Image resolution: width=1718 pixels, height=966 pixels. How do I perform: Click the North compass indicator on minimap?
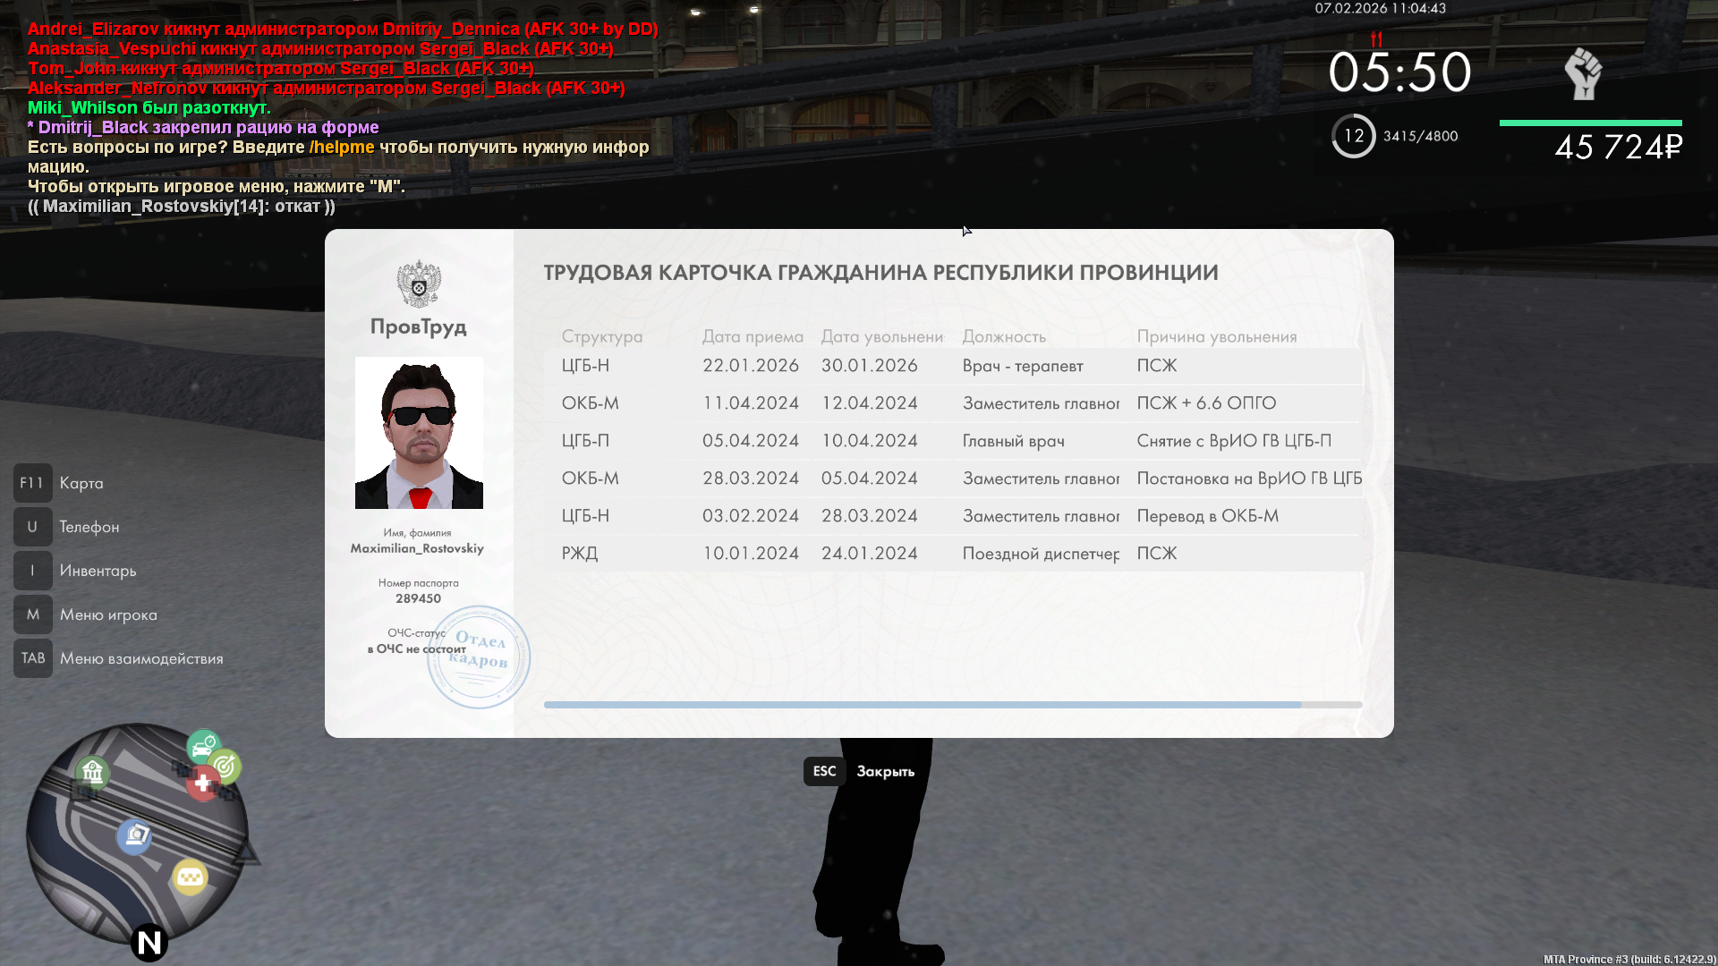click(149, 942)
